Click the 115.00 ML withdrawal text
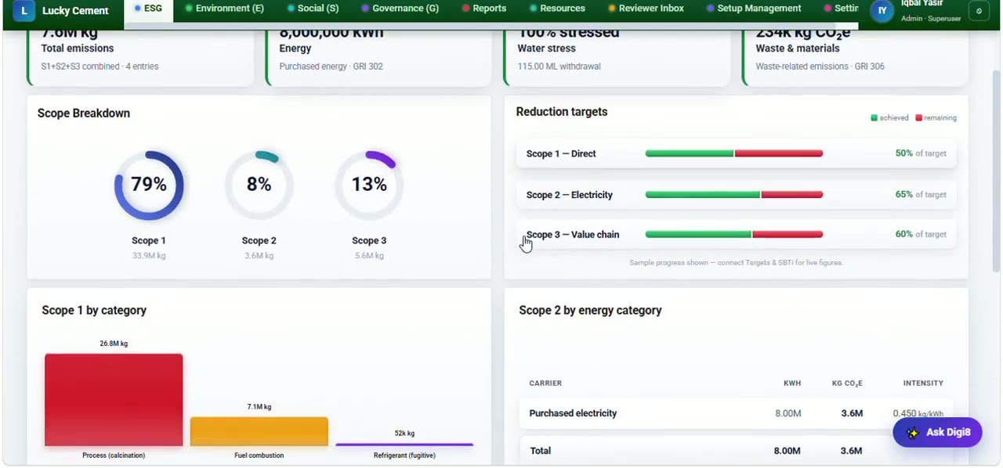The height and width of the screenshot is (468, 1003). pyautogui.click(x=559, y=67)
